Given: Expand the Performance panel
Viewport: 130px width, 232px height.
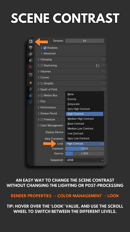Looking at the screenshot, I should tap(39, 108).
